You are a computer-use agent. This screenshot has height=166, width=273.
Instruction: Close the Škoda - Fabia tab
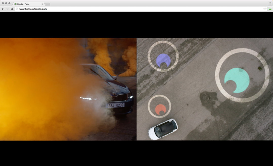(42, 4)
